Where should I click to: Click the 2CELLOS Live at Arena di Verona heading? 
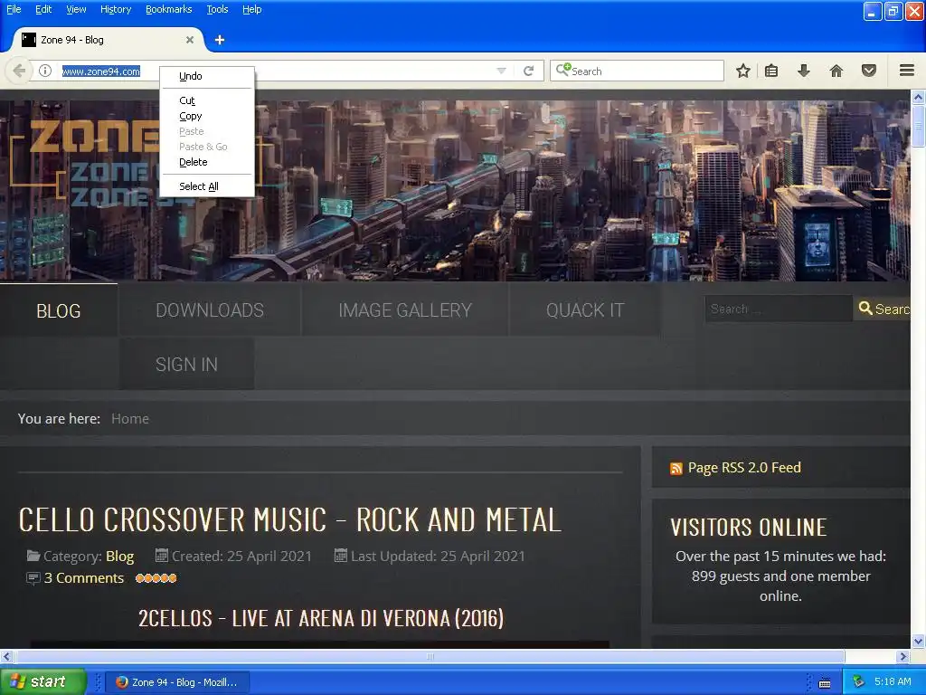(321, 619)
